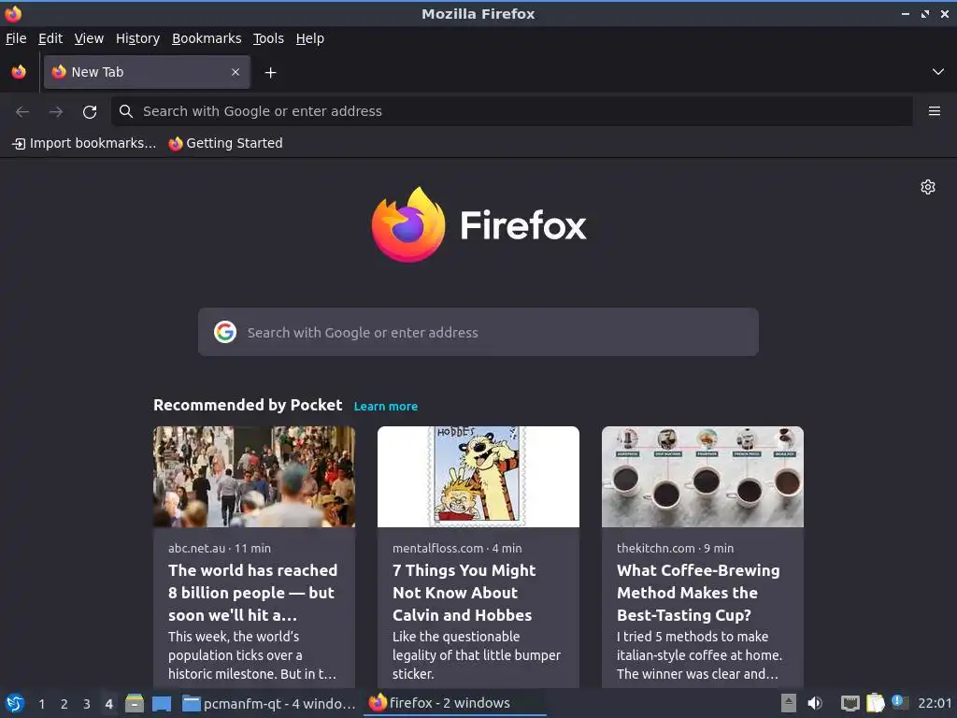
Task: Focus the address bar search field
Action: [511, 111]
